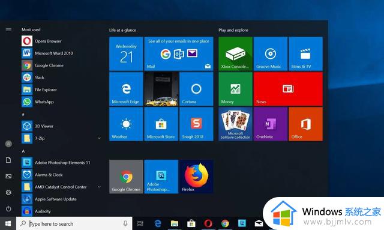Open the Mail tile

click(x=179, y=53)
